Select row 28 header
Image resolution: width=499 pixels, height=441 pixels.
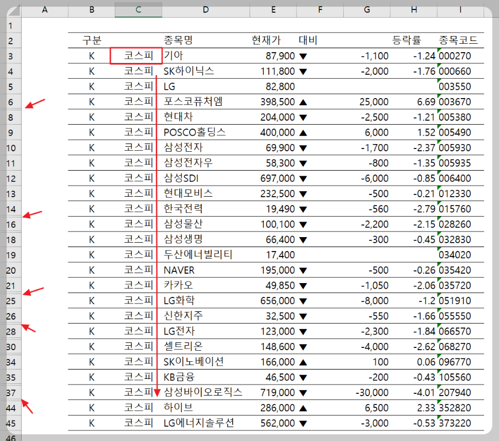pyautogui.click(x=11, y=332)
